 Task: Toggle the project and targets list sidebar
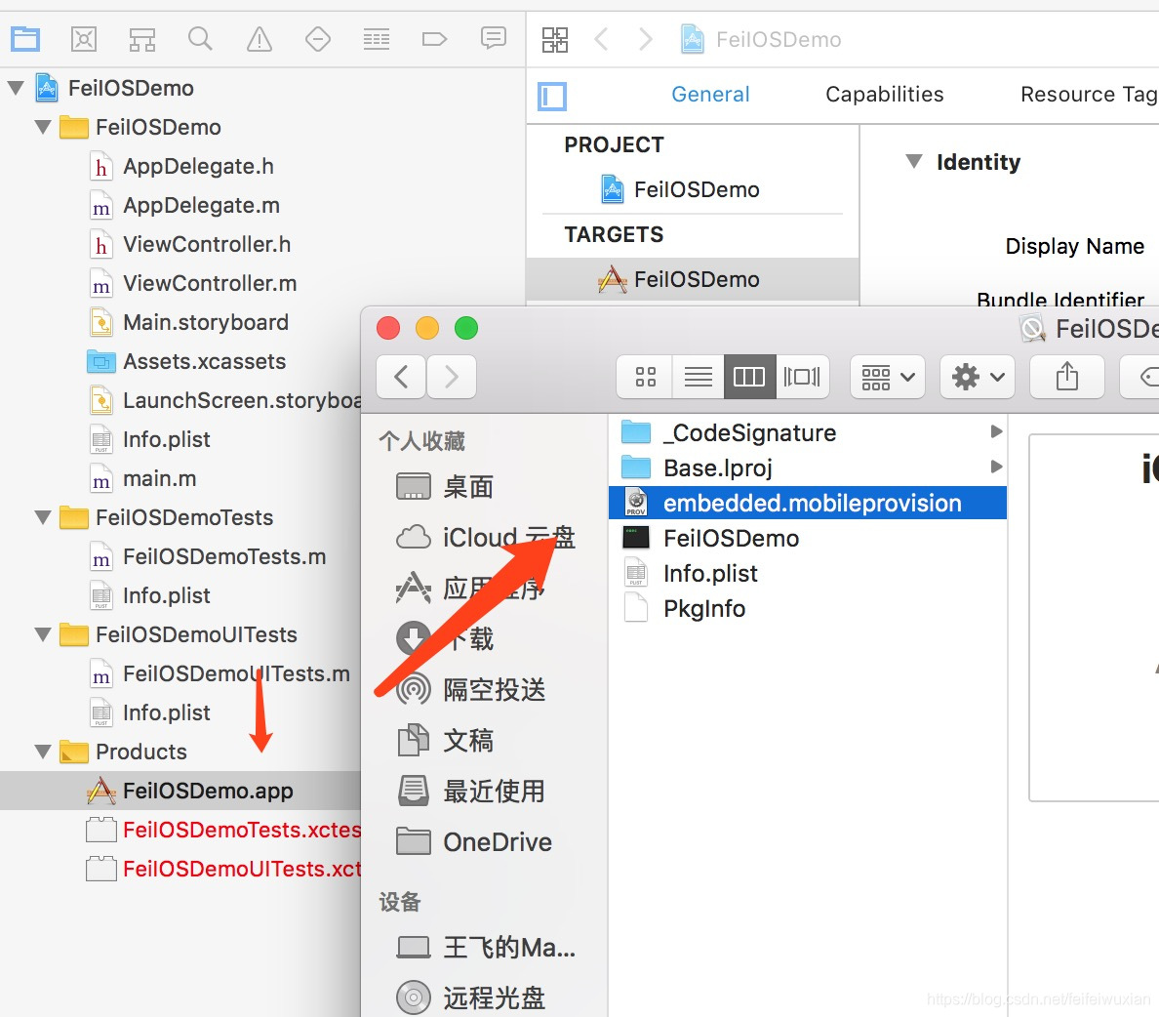(x=552, y=97)
